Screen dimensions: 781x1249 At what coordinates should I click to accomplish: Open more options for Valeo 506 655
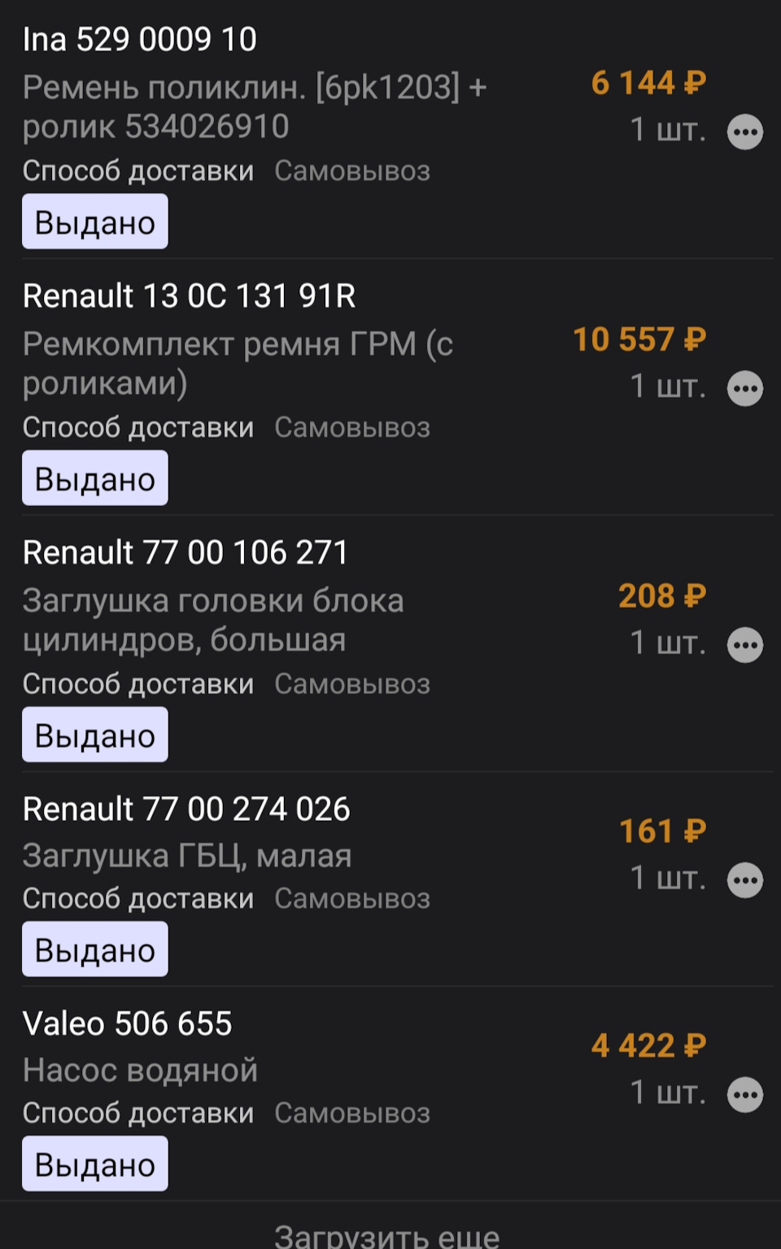coord(745,1095)
